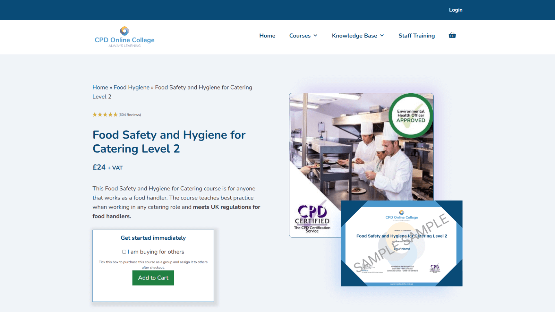The height and width of the screenshot is (312, 555).
Task: Tick the 'I am buying for others' checkbox
Action: (124, 252)
